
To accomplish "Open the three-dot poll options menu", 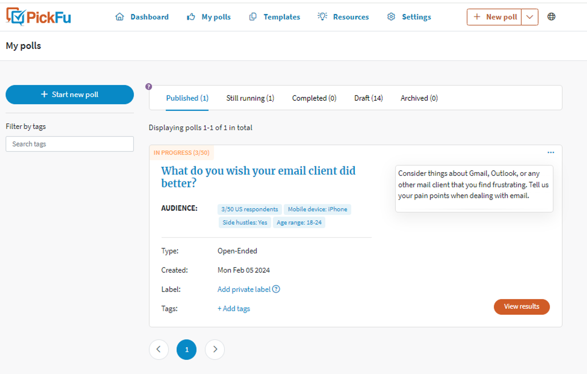I will pos(551,152).
